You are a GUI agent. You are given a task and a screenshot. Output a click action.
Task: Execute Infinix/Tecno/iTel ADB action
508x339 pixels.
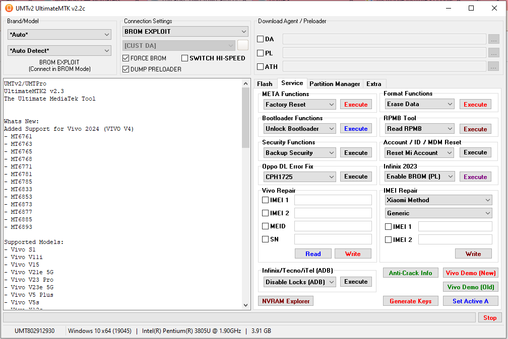356,282
